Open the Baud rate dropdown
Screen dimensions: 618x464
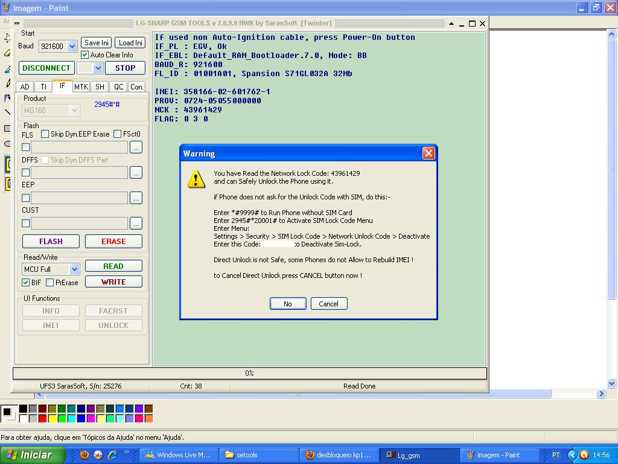(72, 47)
